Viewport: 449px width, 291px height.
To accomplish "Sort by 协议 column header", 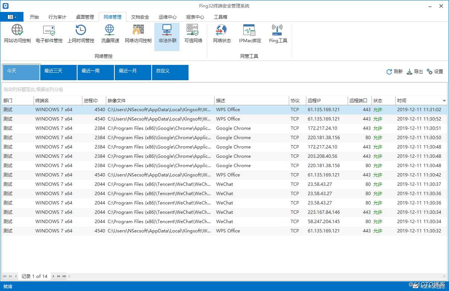I will [x=298, y=100].
